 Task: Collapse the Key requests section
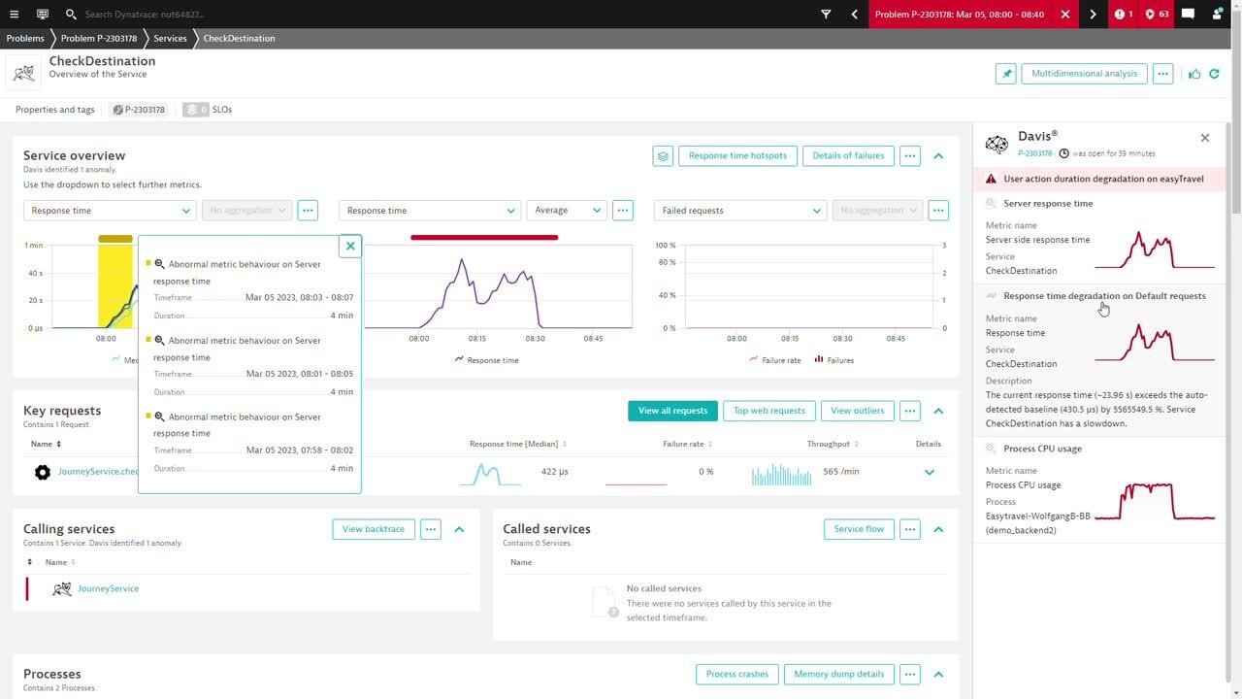pos(938,411)
